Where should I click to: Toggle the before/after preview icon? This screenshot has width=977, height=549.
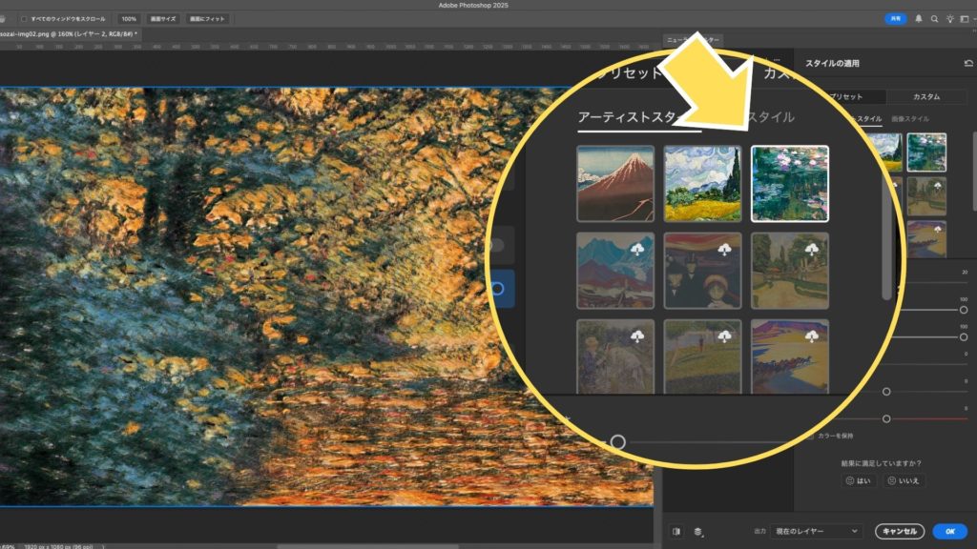pos(676,532)
